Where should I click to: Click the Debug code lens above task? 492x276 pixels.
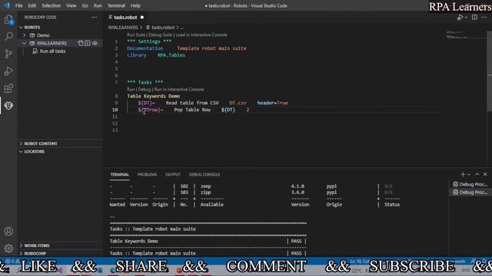[145, 90]
